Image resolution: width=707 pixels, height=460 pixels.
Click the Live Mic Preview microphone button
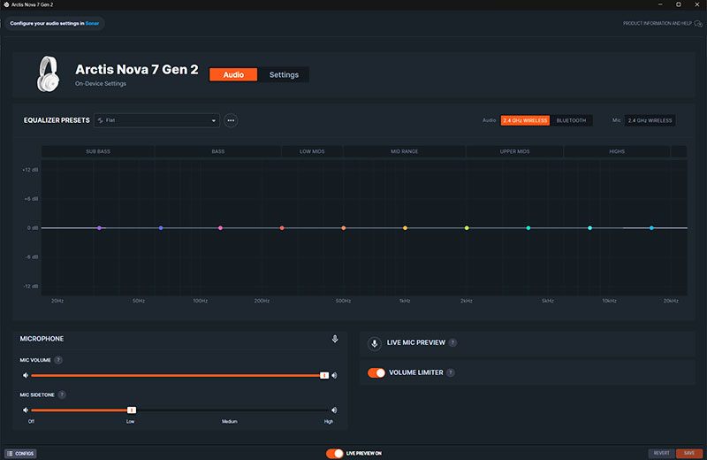(375, 342)
